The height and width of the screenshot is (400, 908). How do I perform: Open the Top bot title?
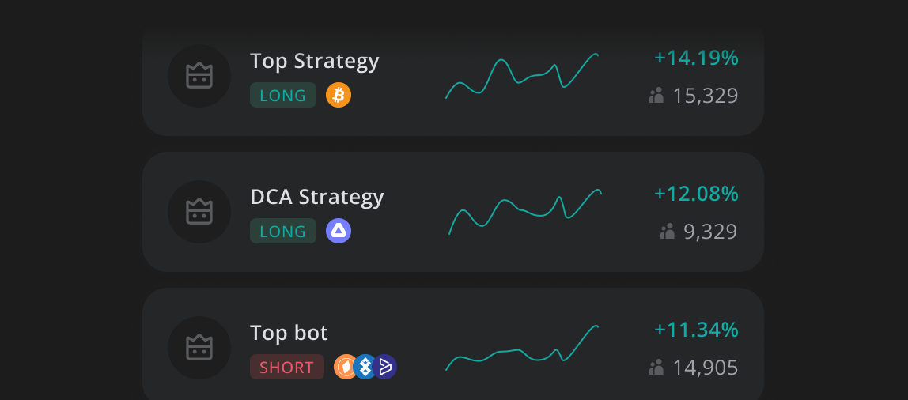(x=289, y=333)
